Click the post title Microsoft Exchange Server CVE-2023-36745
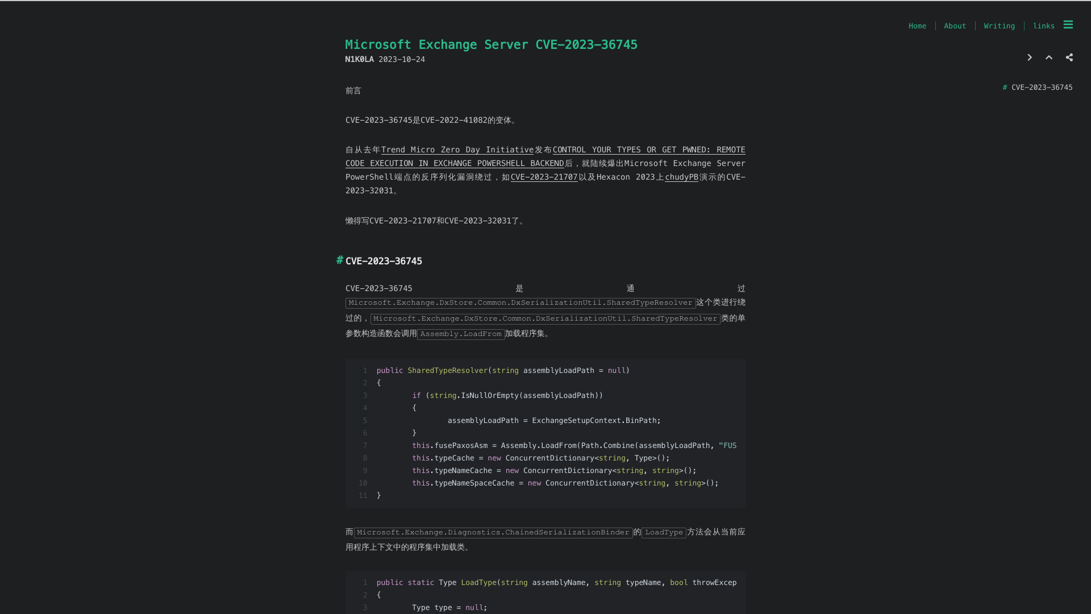This screenshot has height=614, width=1091. click(x=491, y=45)
